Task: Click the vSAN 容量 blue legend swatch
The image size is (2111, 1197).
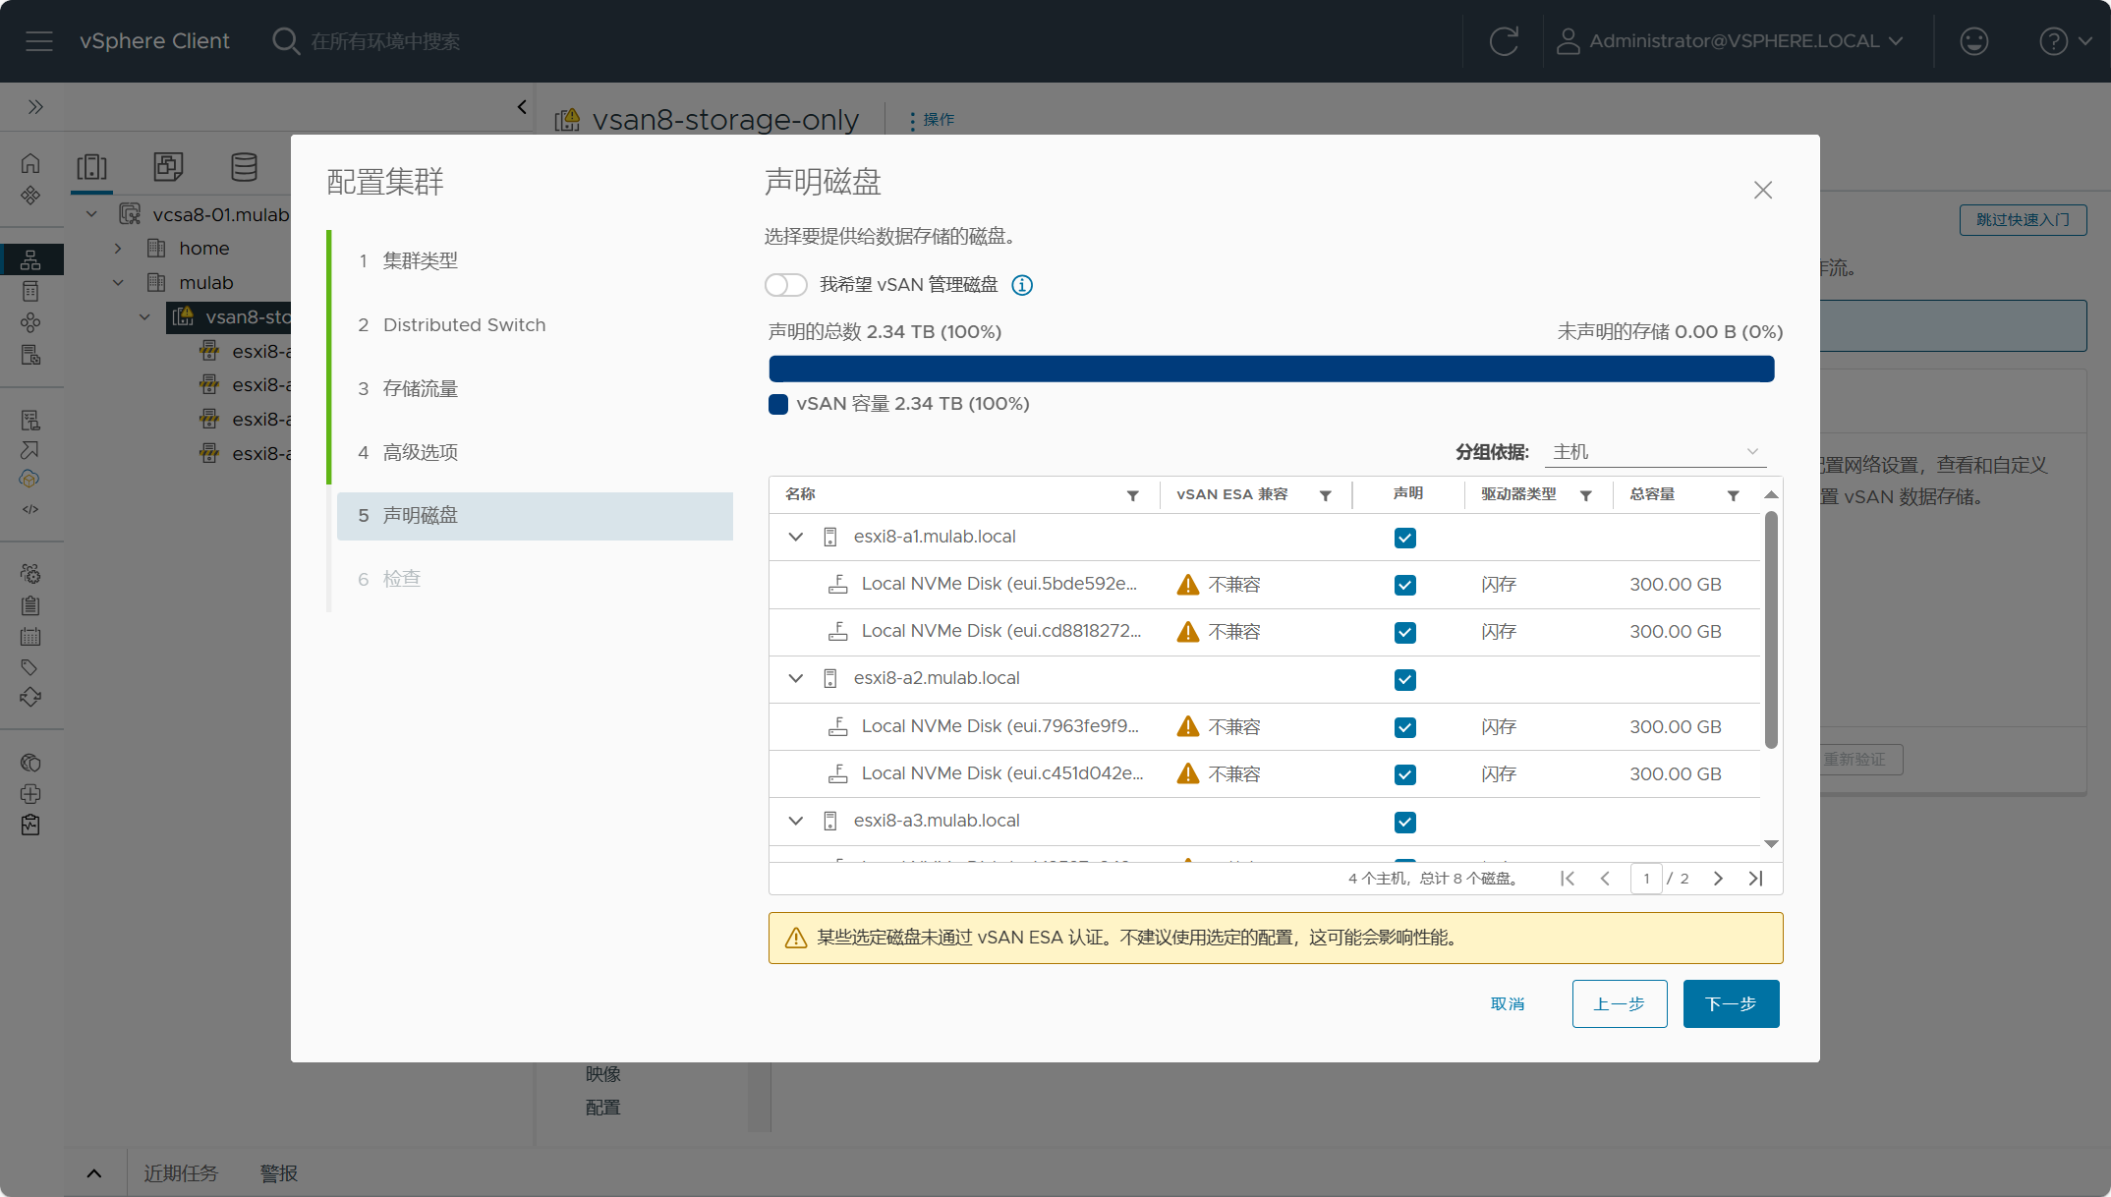Action: coord(778,405)
